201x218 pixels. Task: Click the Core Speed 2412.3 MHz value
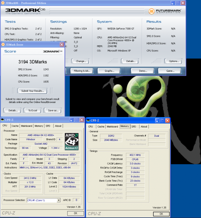30,178
